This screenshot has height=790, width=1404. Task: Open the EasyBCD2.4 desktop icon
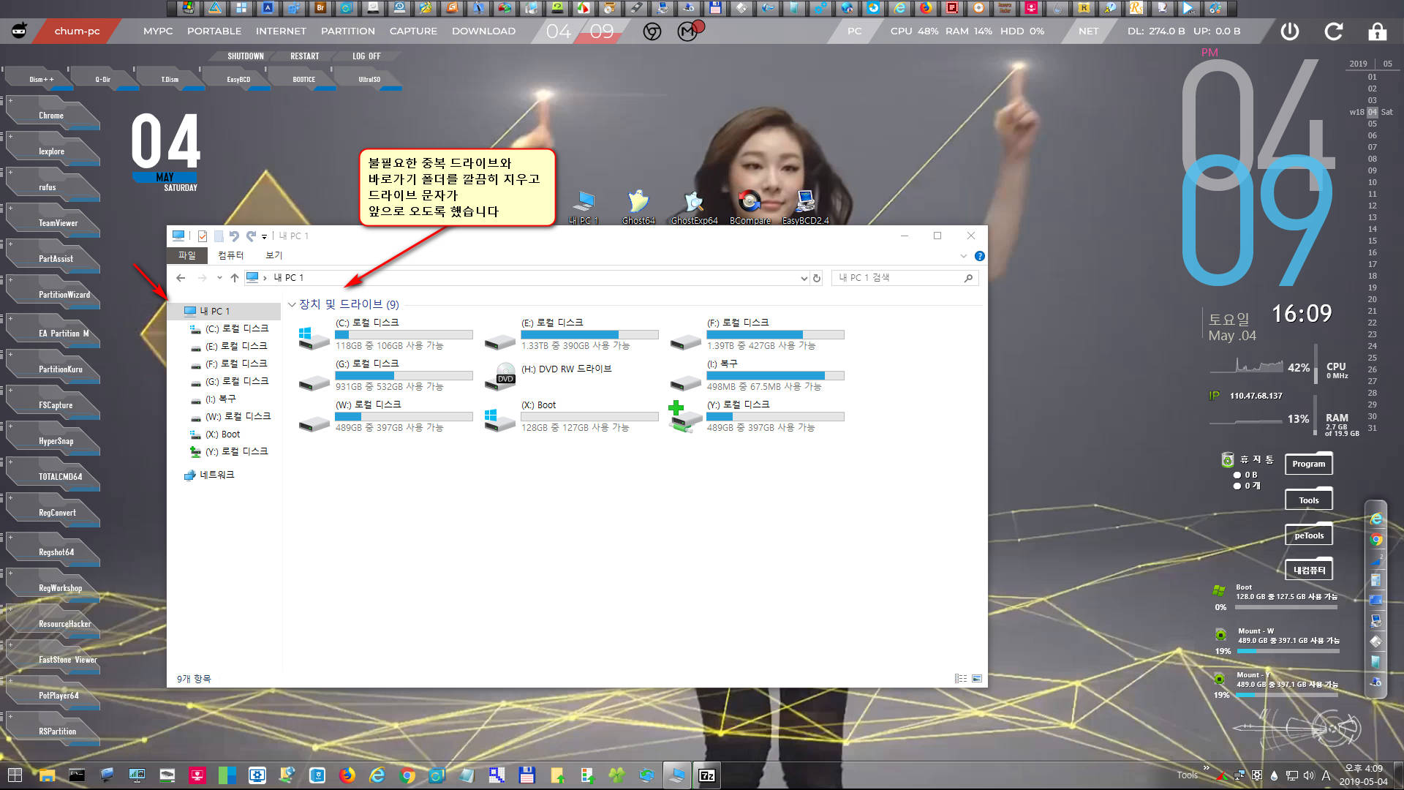[x=805, y=206]
